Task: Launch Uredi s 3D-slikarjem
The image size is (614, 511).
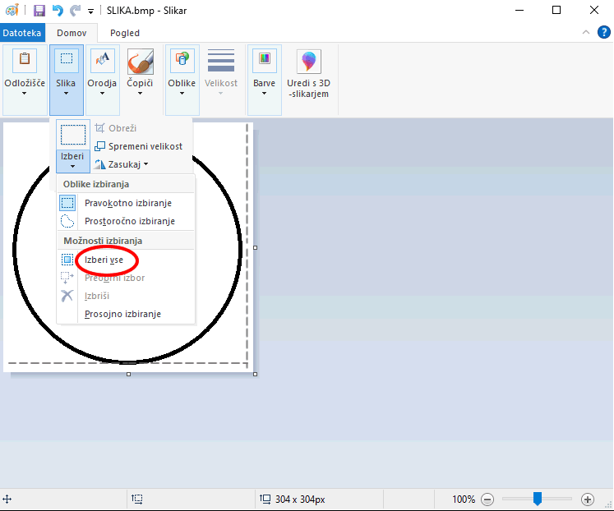Action: [308, 74]
